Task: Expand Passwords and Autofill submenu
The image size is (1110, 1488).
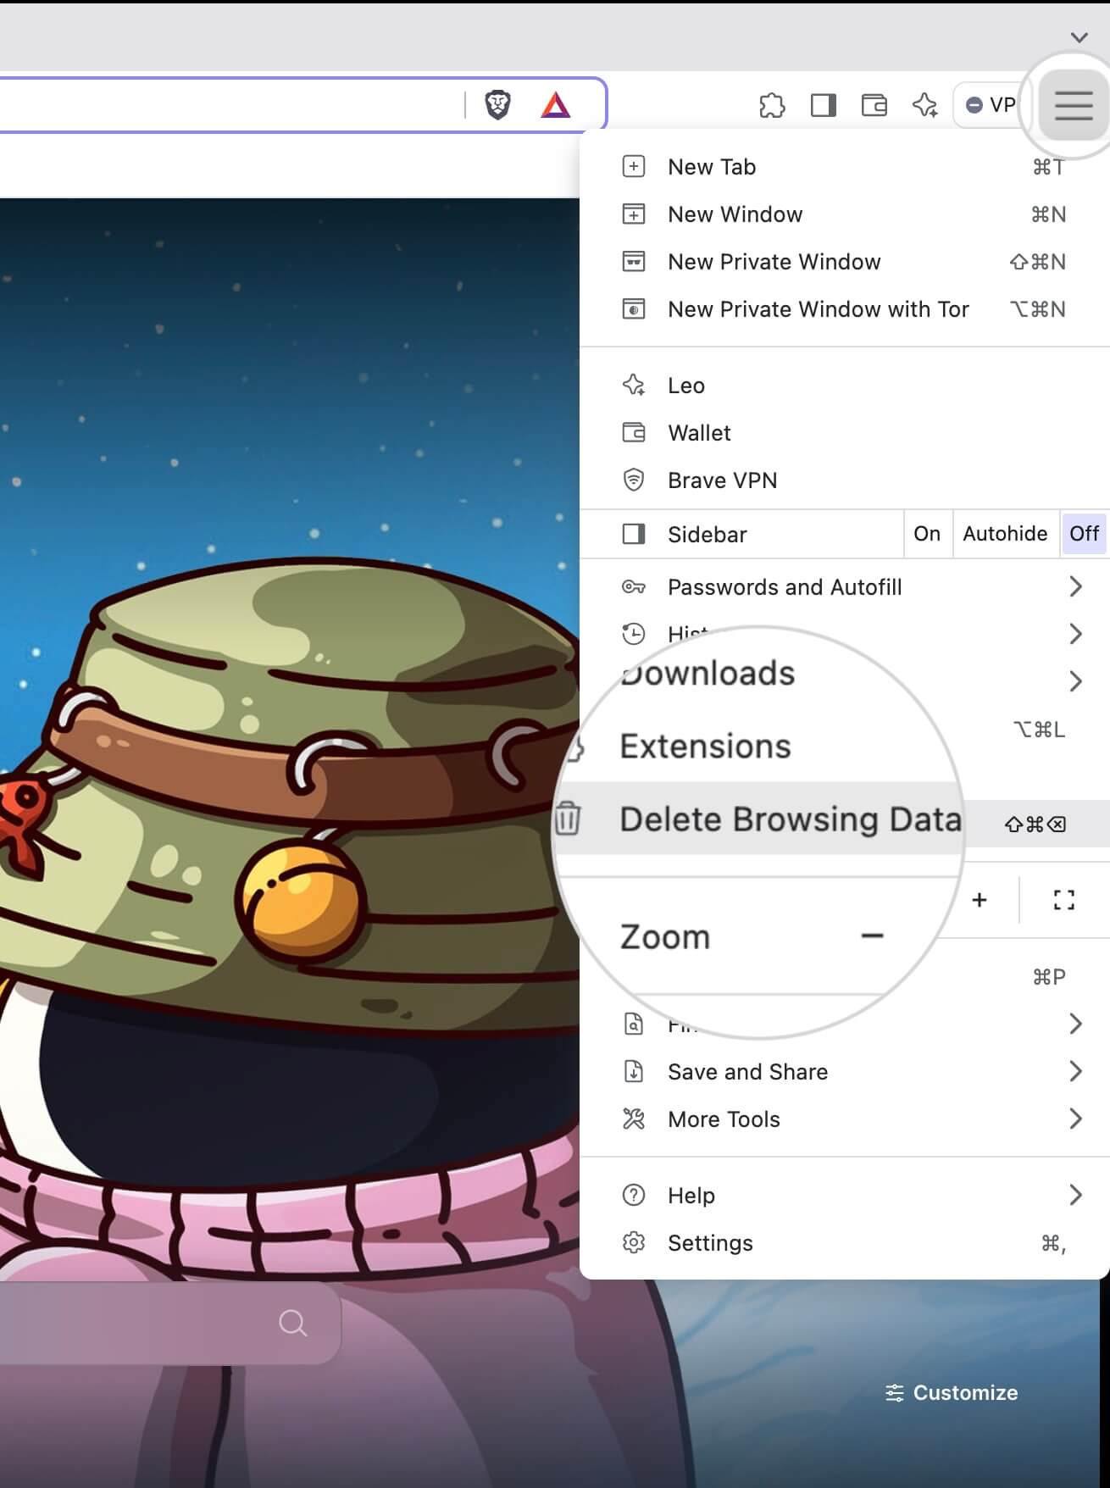Action: pyautogui.click(x=845, y=586)
